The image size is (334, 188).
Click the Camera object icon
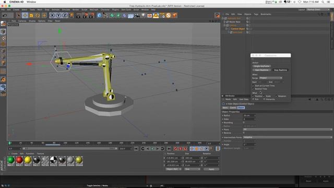pos(137,15)
